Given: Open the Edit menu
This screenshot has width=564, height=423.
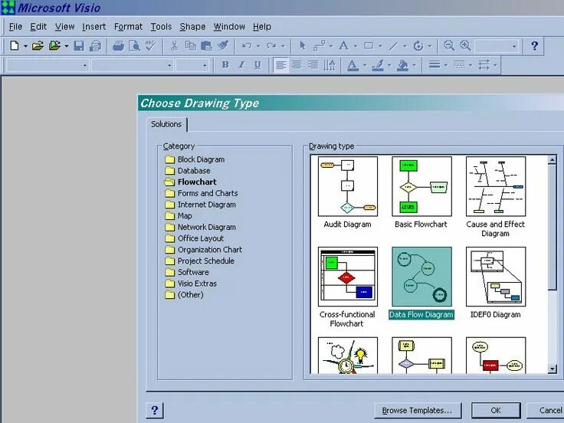Looking at the screenshot, I should pyautogui.click(x=38, y=27).
